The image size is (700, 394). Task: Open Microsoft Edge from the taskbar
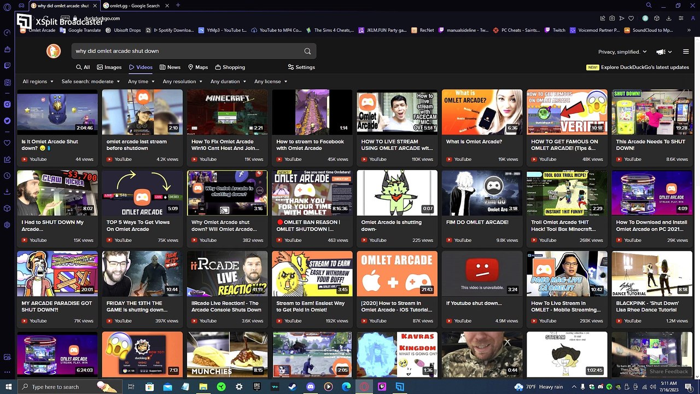(x=346, y=387)
